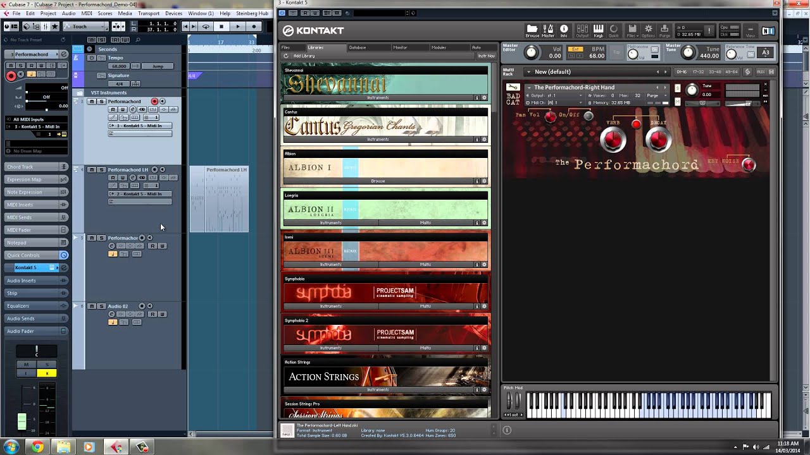The image size is (810, 455).
Task: Click the Kontakt panic exclamation button
Action: point(710,30)
